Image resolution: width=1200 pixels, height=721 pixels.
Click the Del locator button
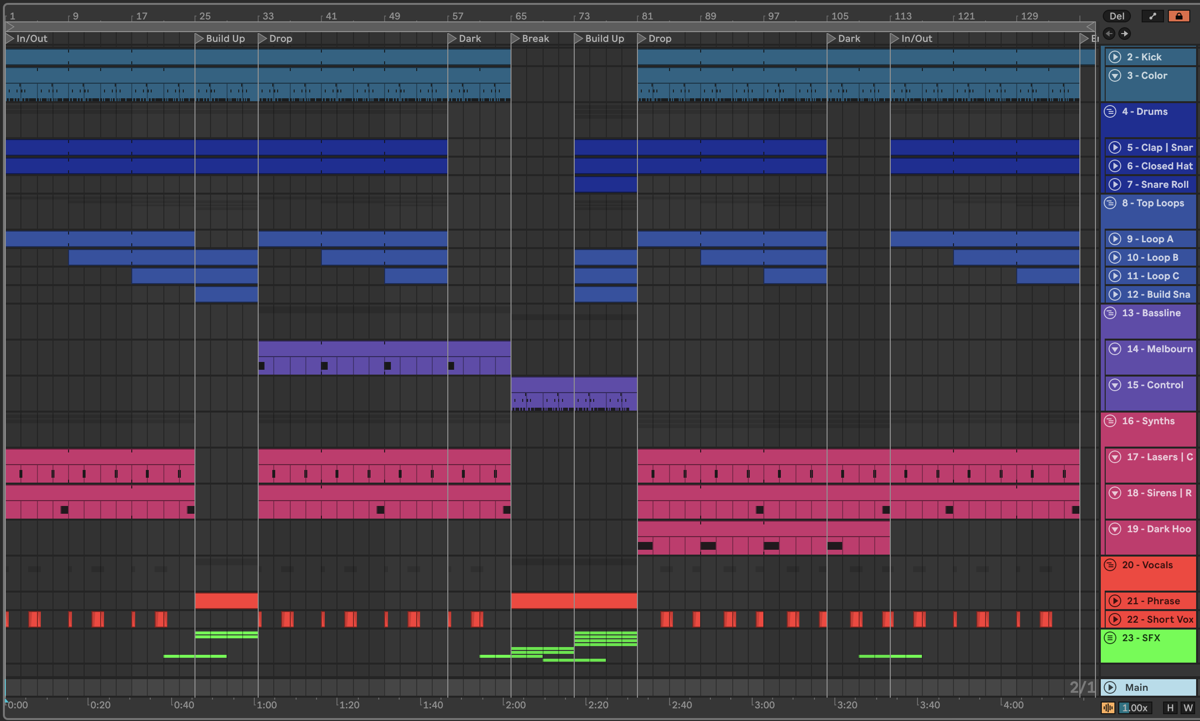point(1116,16)
